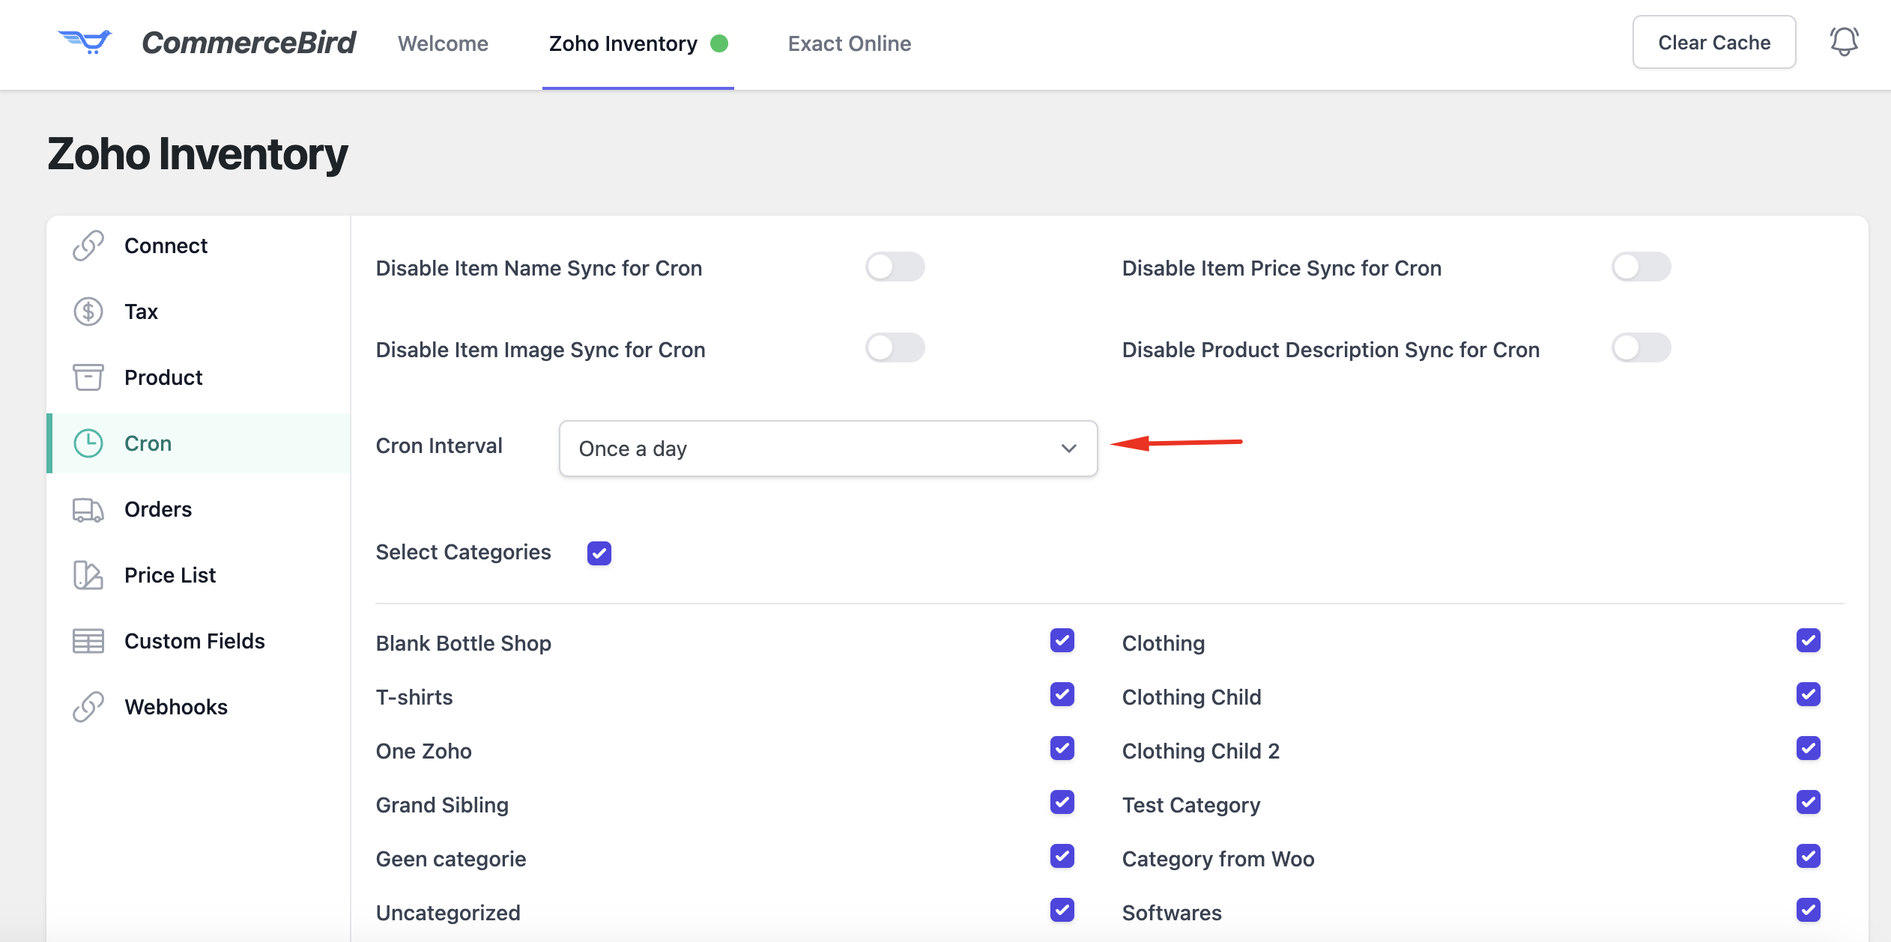The image size is (1891, 942).
Task: Click the notification bell icon
Action: point(1843,42)
